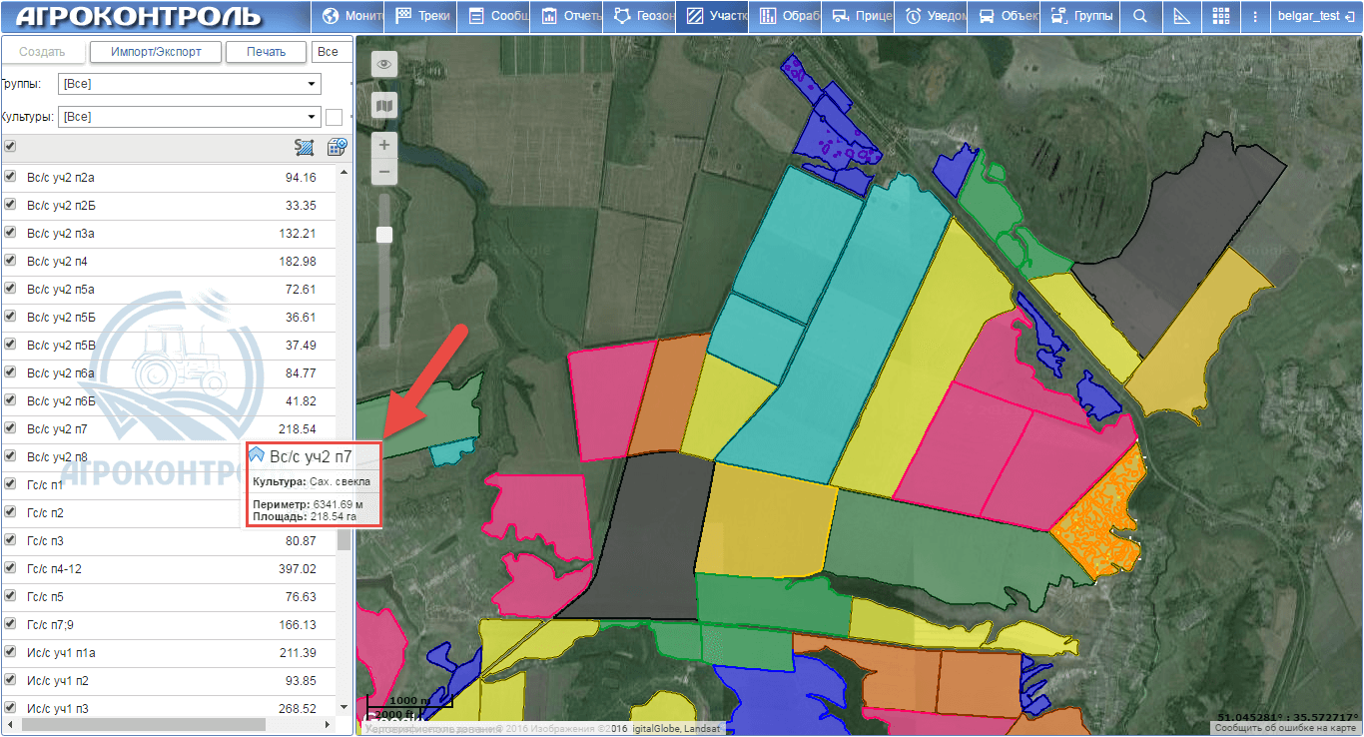Click the area calculation icon above list
The width and height of the screenshot is (1364, 737).
pos(305,147)
